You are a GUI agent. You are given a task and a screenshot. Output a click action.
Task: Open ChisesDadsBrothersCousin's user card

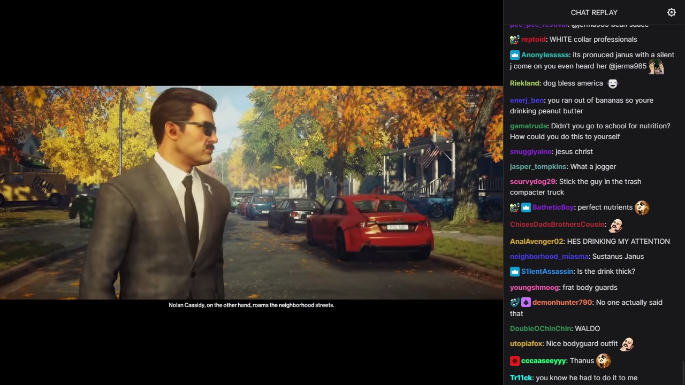click(x=558, y=225)
